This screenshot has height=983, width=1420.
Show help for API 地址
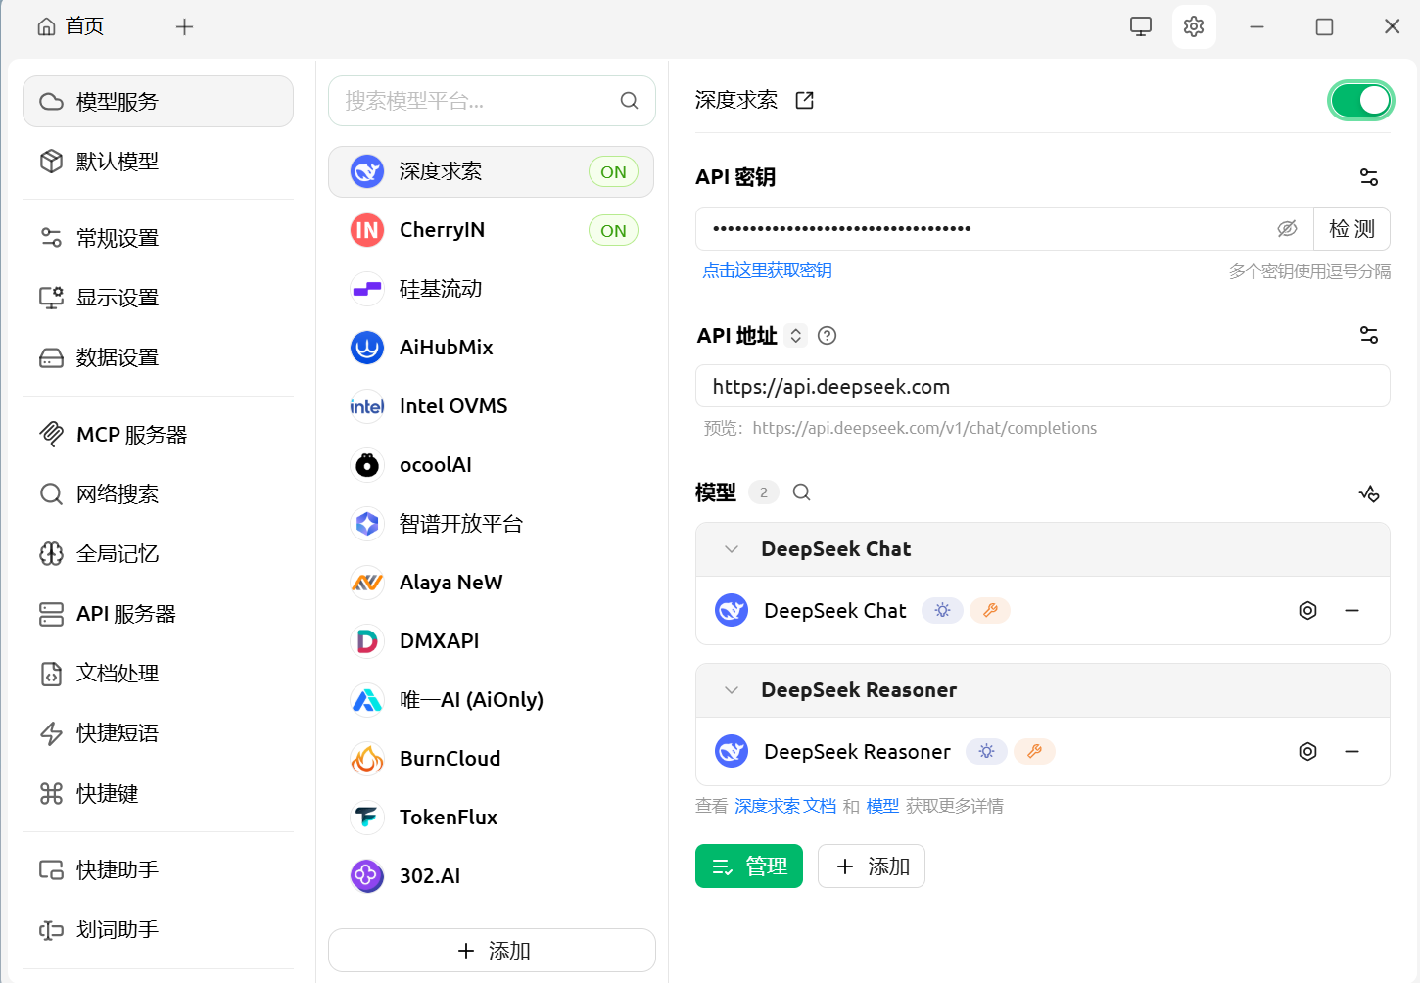[828, 336]
